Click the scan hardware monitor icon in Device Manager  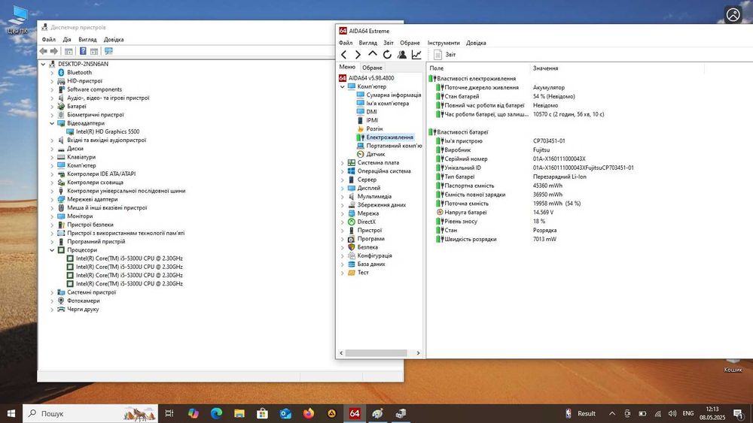[x=108, y=51]
